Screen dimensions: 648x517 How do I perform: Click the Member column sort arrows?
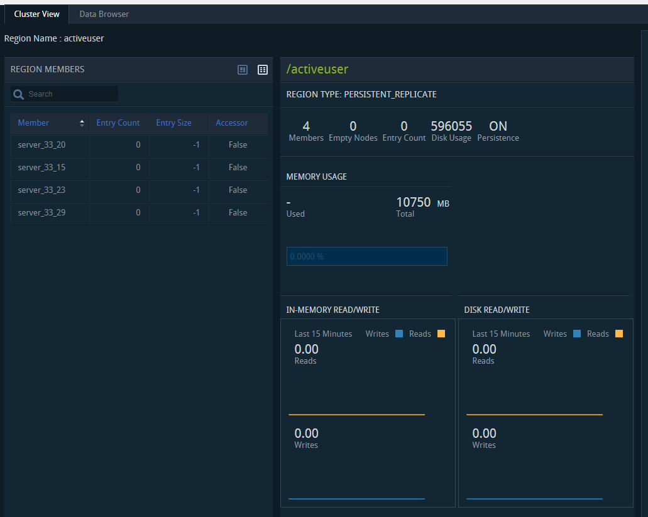(82, 123)
